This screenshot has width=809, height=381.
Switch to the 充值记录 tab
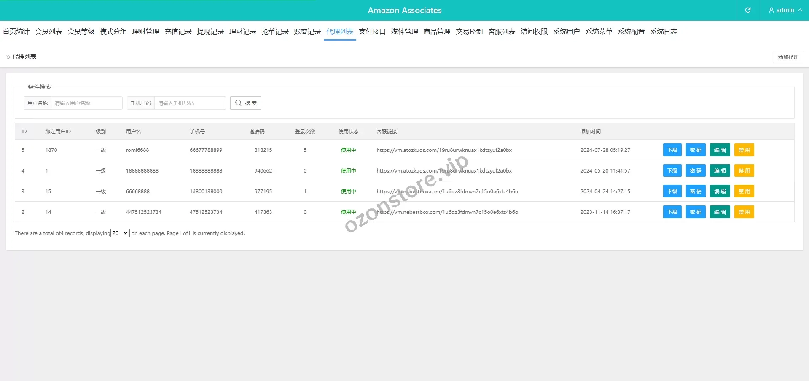click(178, 32)
